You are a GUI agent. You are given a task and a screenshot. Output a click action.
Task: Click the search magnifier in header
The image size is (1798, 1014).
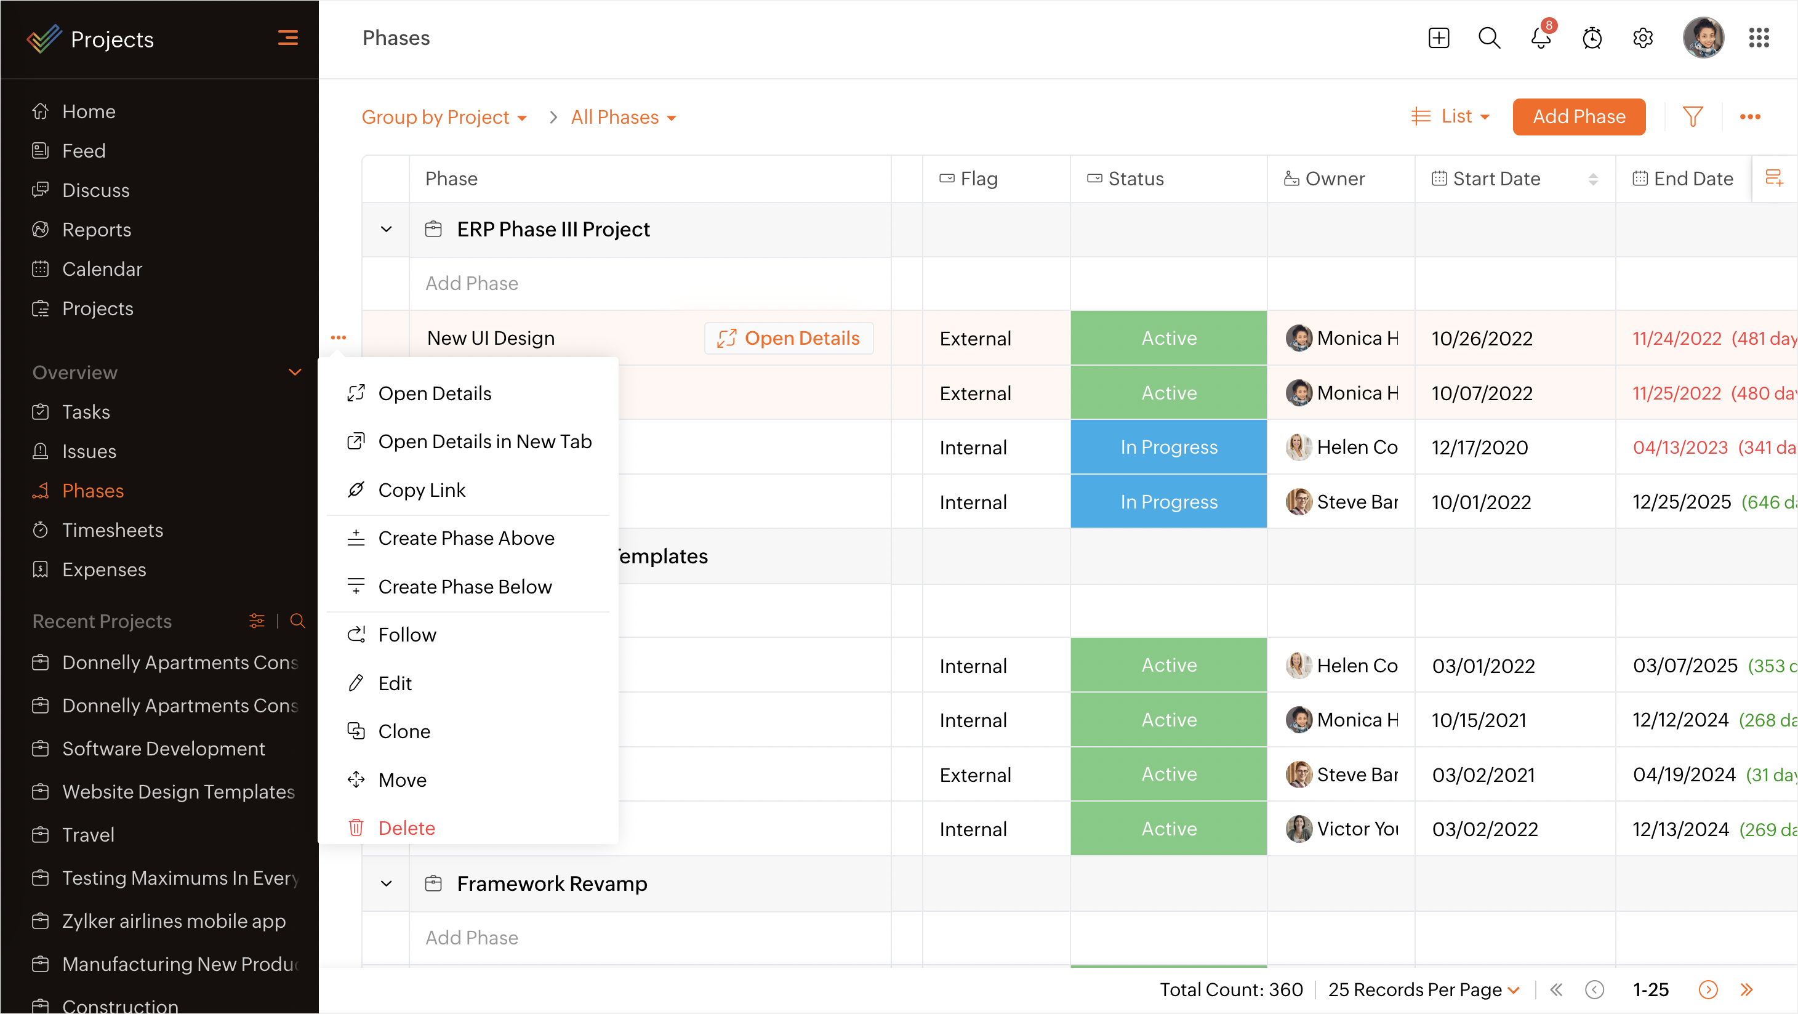tap(1490, 38)
